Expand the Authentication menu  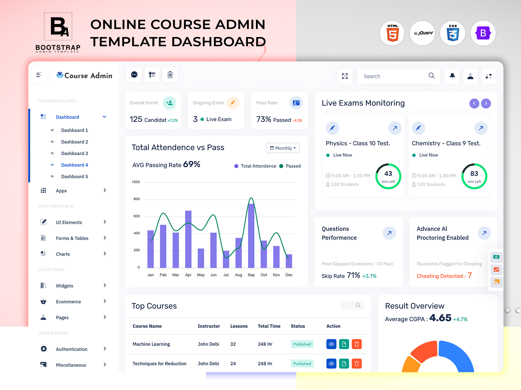click(x=73, y=349)
